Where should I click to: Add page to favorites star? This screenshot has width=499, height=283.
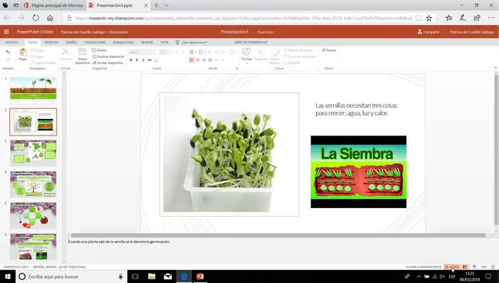429,18
